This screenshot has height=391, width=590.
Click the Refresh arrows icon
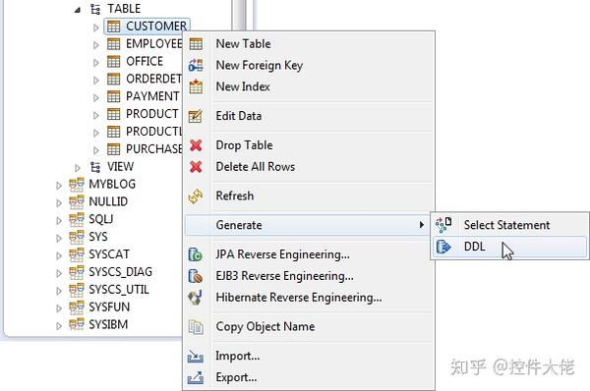click(x=196, y=195)
